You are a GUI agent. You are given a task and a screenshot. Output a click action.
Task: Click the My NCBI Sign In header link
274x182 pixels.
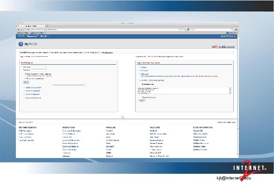click(x=228, y=36)
